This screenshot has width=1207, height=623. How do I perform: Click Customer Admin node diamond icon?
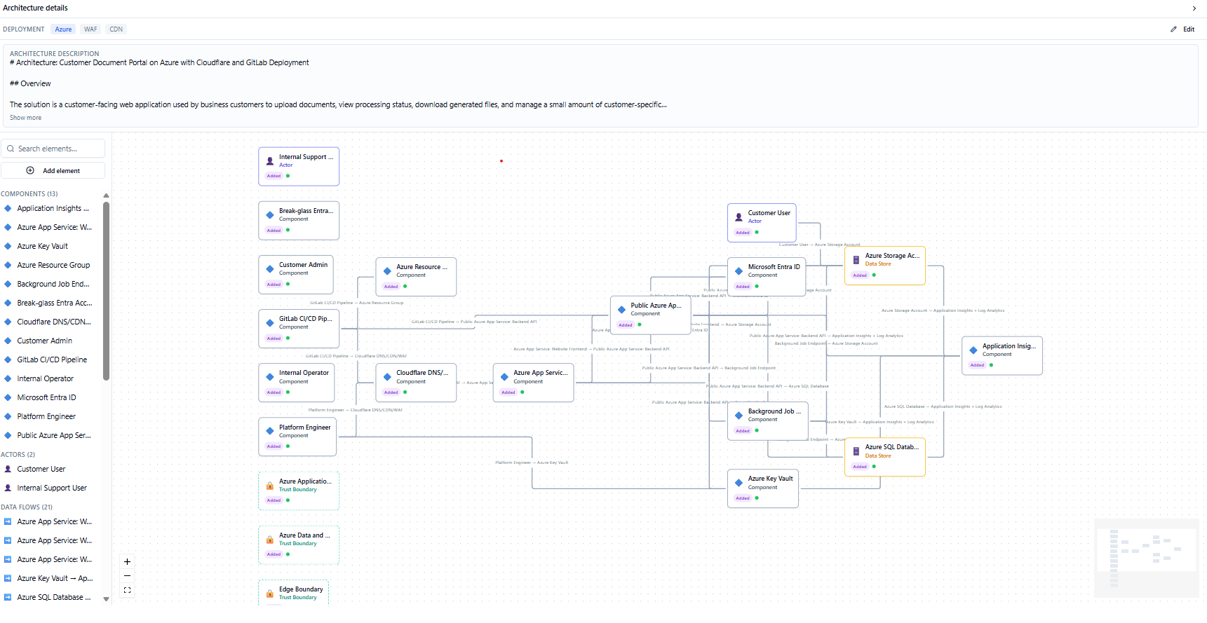(270, 268)
